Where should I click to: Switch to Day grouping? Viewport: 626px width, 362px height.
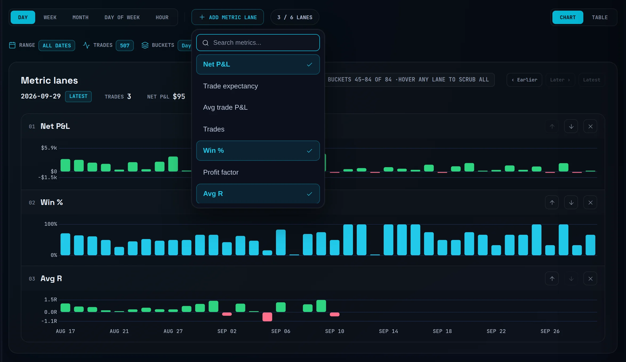click(x=23, y=17)
